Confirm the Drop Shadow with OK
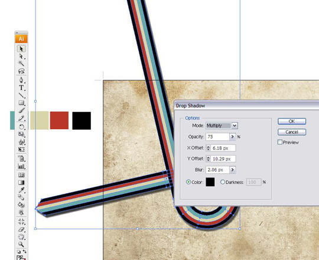Image resolution: width=319 pixels, height=260 pixels. pos(292,121)
